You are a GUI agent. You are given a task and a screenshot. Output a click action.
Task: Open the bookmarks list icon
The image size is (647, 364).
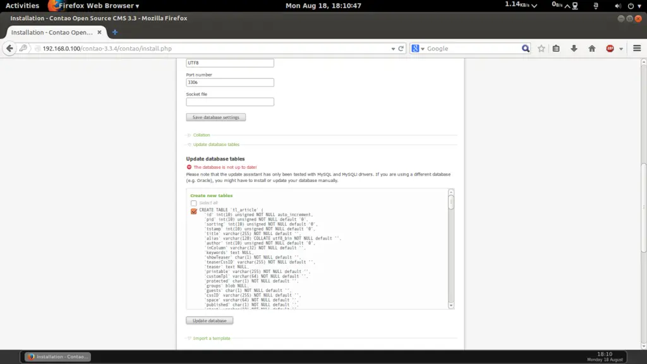(x=556, y=48)
